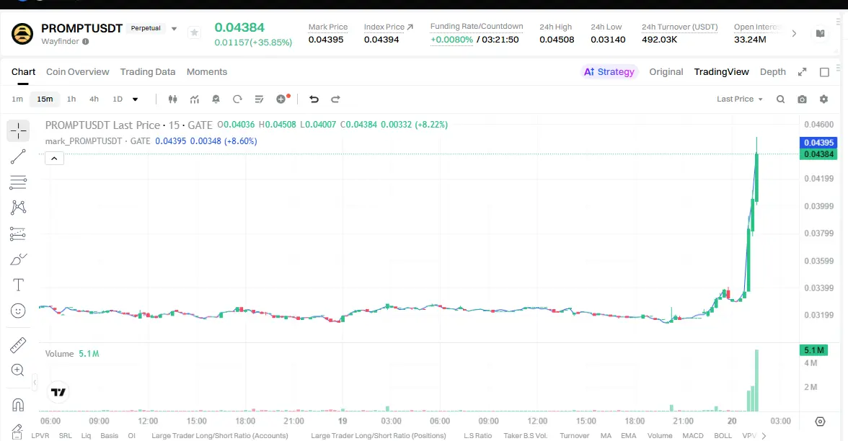This screenshot has width=848, height=441.
Task: Open the emoji stickers tool
Action: (18, 311)
